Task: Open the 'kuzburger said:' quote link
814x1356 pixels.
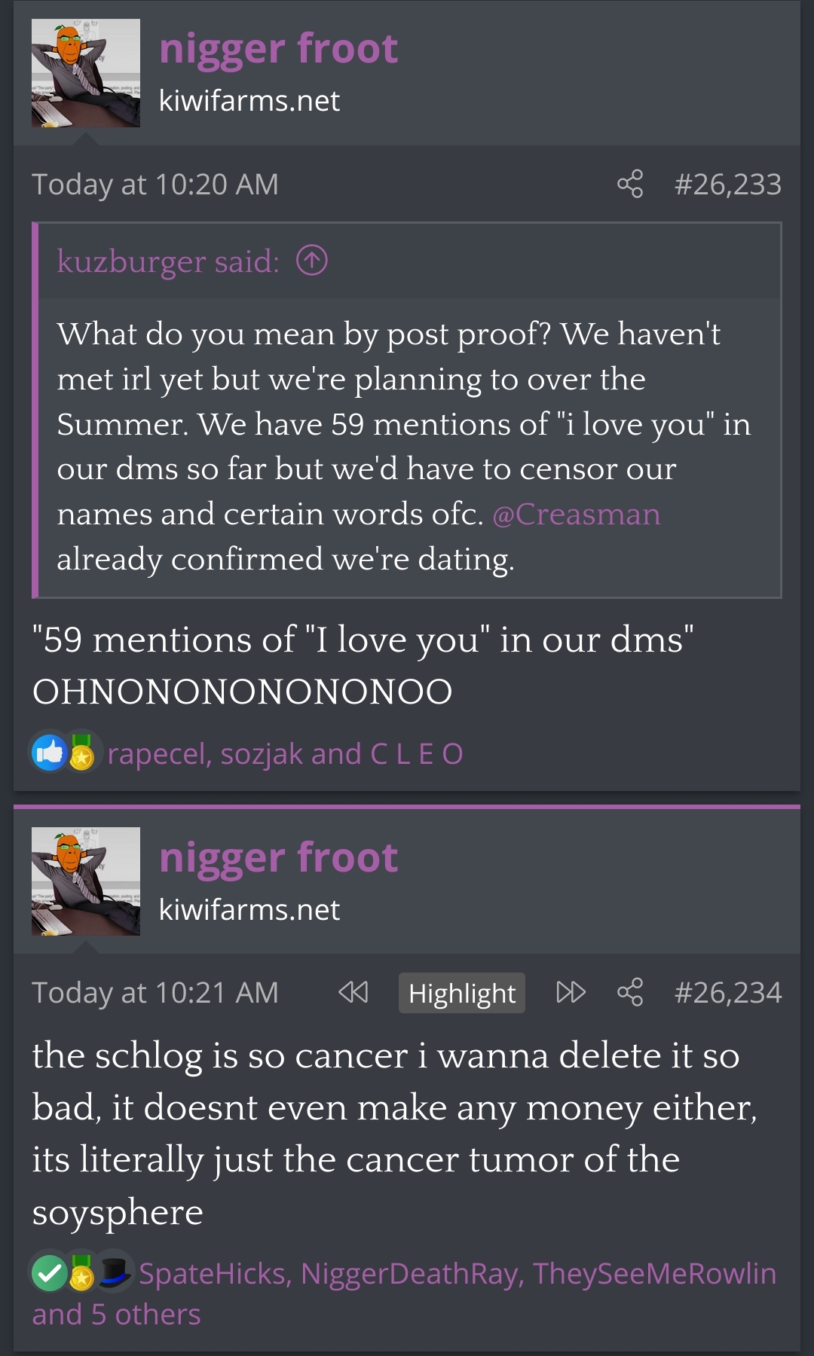Action: pyautogui.click(x=168, y=261)
